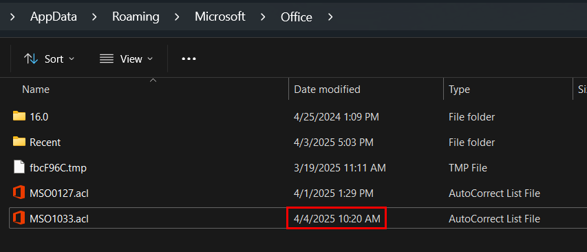Sort by the Name column header

coord(36,89)
